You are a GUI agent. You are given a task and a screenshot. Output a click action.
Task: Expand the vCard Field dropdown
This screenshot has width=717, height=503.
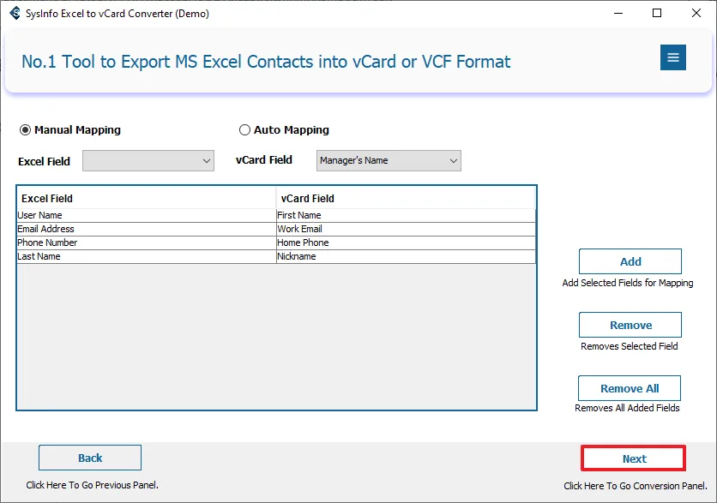(x=389, y=160)
